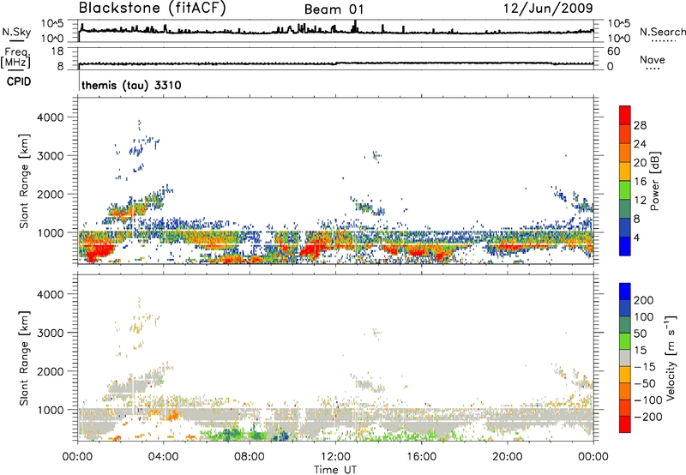Image resolution: width=686 pixels, height=475 pixels.
Task: Click the "12:00" time tick label
Action: click(x=335, y=457)
